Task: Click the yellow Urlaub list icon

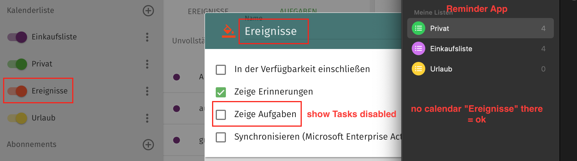Action: click(419, 69)
